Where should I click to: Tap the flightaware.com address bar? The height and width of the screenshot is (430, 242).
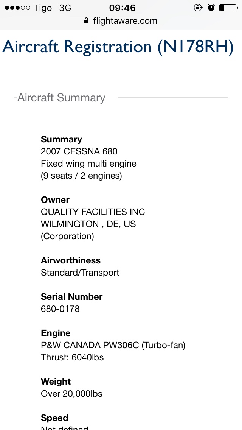point(121,20)
